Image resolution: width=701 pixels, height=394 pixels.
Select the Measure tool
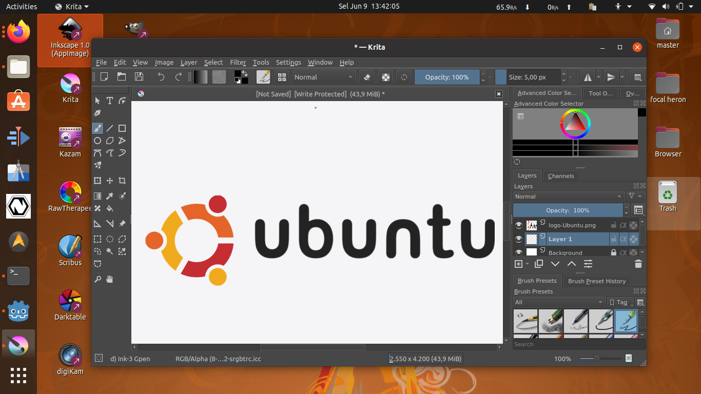coord(110,224)
